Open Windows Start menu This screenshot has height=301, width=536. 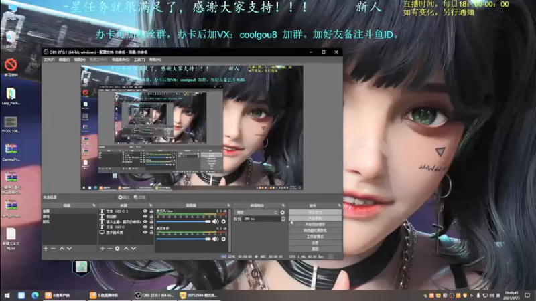7,295
